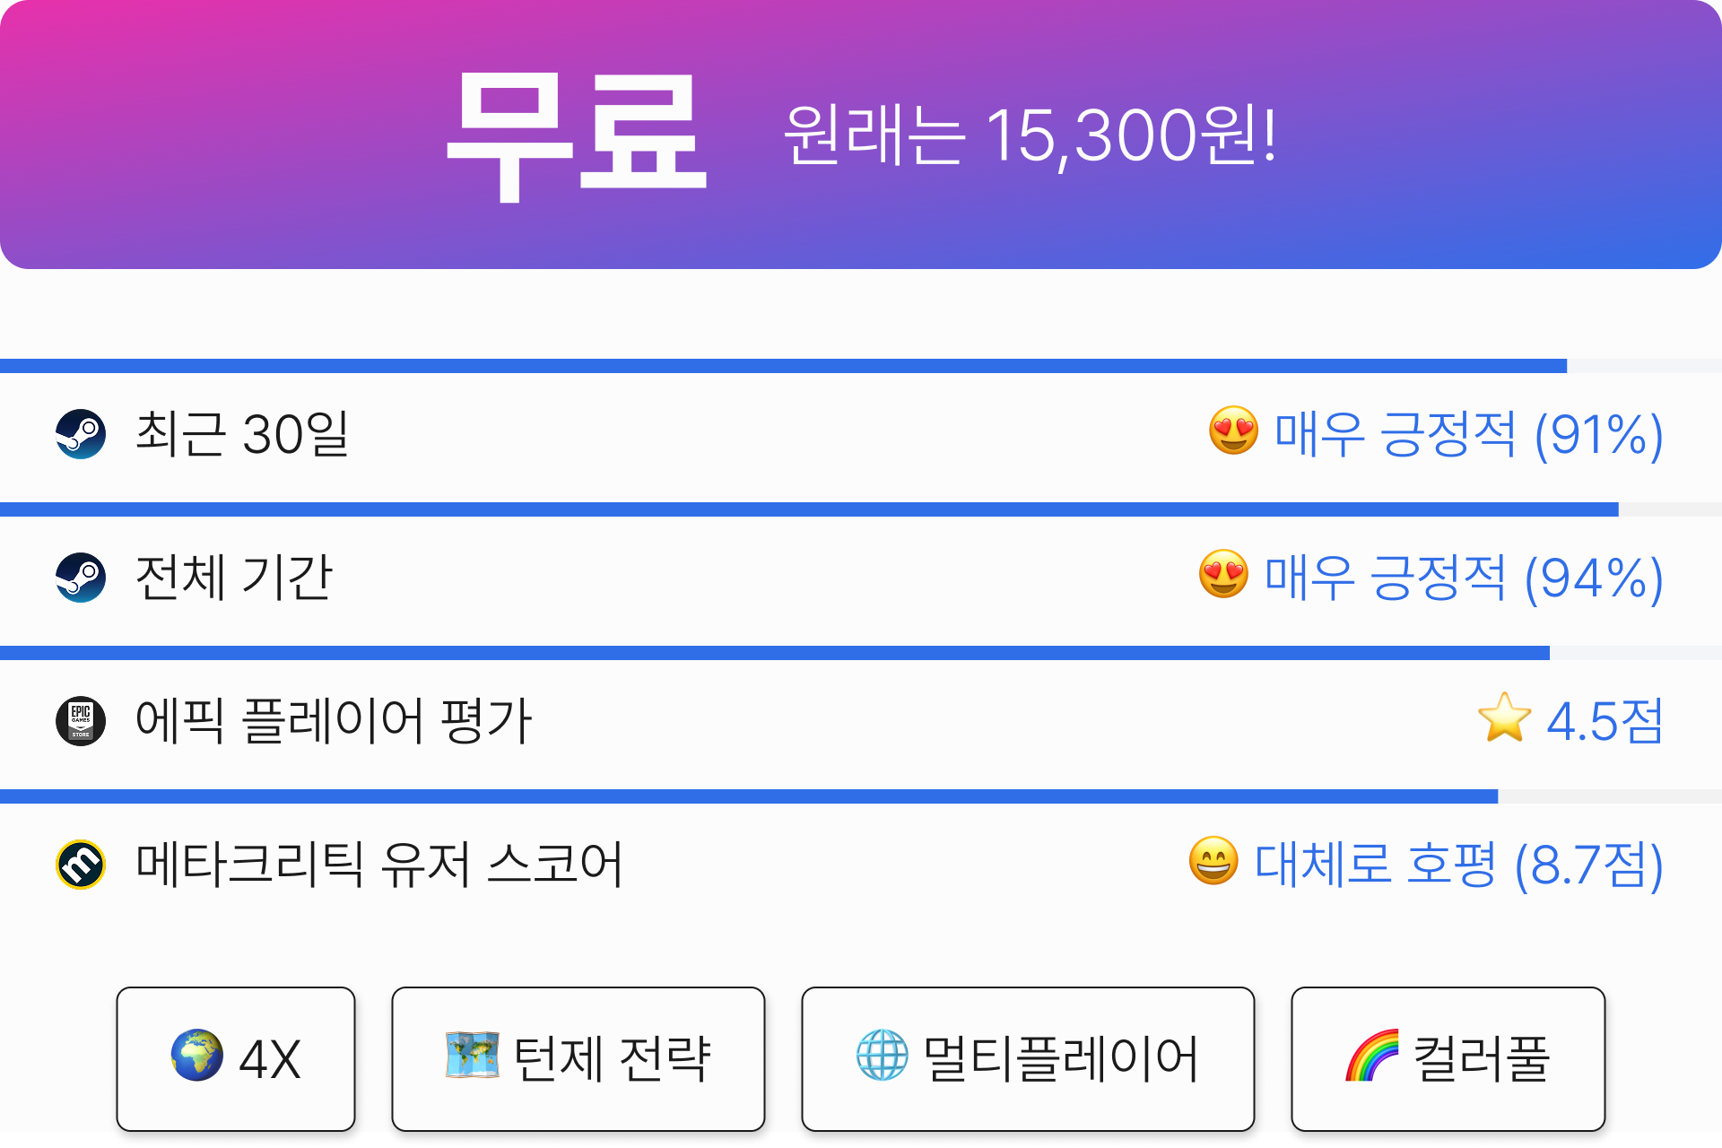Click the Metacritic logo icon
Image resolution: width=1722 pixels, height=1148 pixels.
tap(81, 865)
